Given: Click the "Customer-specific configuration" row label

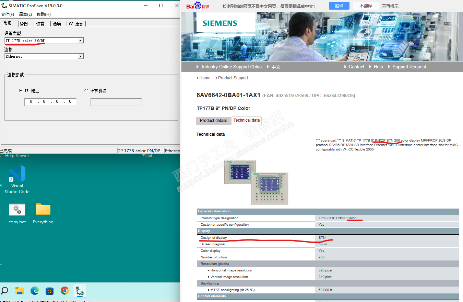Looking at the screenshot, I should [225, 225].
